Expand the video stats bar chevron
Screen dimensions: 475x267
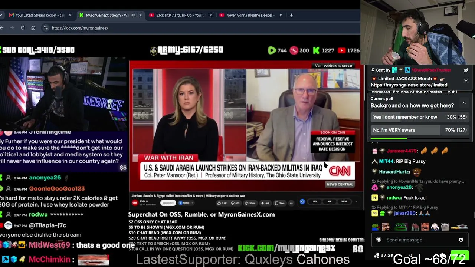tap(356, 202)
